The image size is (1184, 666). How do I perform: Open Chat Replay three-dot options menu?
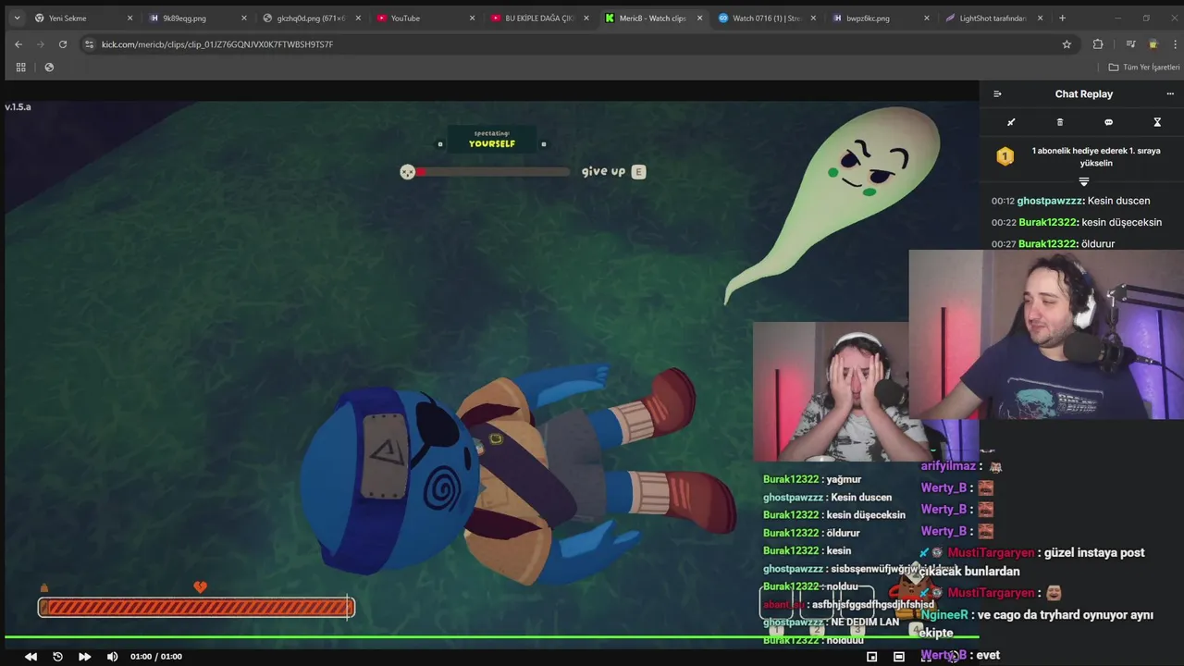click(x=1169, y=93)
